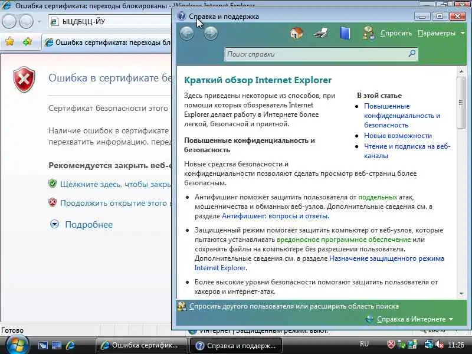472x354 pixels.
Task: Click Internet Explorer forward button
Action: 26,21
